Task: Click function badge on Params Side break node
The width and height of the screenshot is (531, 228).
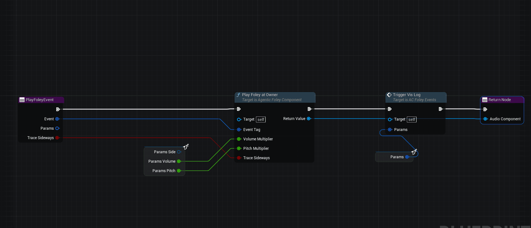Action: [186, 147]
